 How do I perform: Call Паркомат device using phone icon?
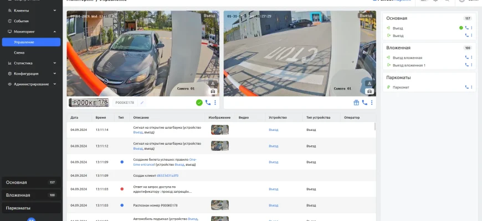466,87
